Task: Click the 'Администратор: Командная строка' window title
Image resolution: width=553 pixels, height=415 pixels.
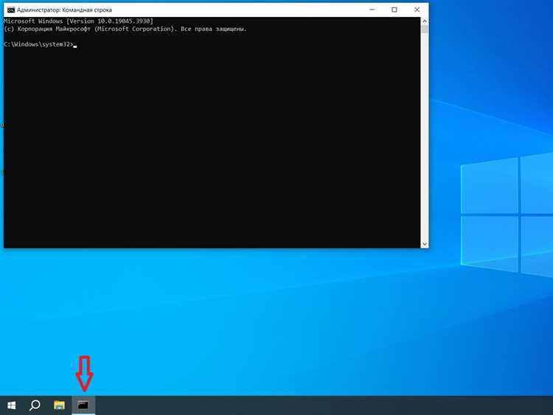Action: coord(64,10)
